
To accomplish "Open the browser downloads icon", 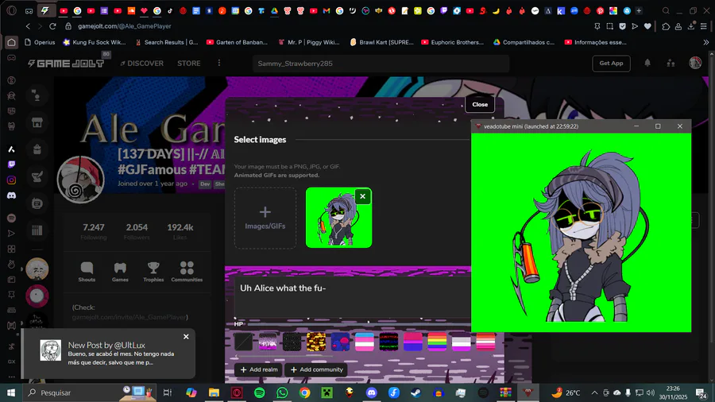I will click(x=691, y=26).
